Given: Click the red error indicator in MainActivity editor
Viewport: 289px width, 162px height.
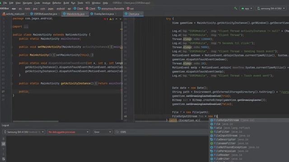Looking at the screenshot, I should 106,19.
